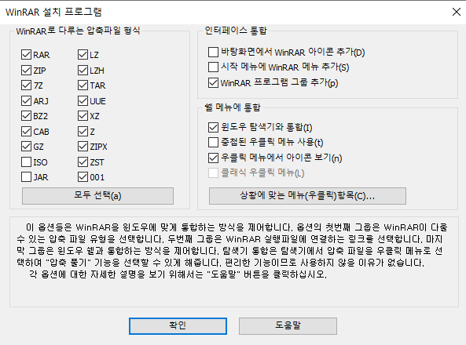Disable the UUE file association
The image size is (466, 345).
[83, 101]
